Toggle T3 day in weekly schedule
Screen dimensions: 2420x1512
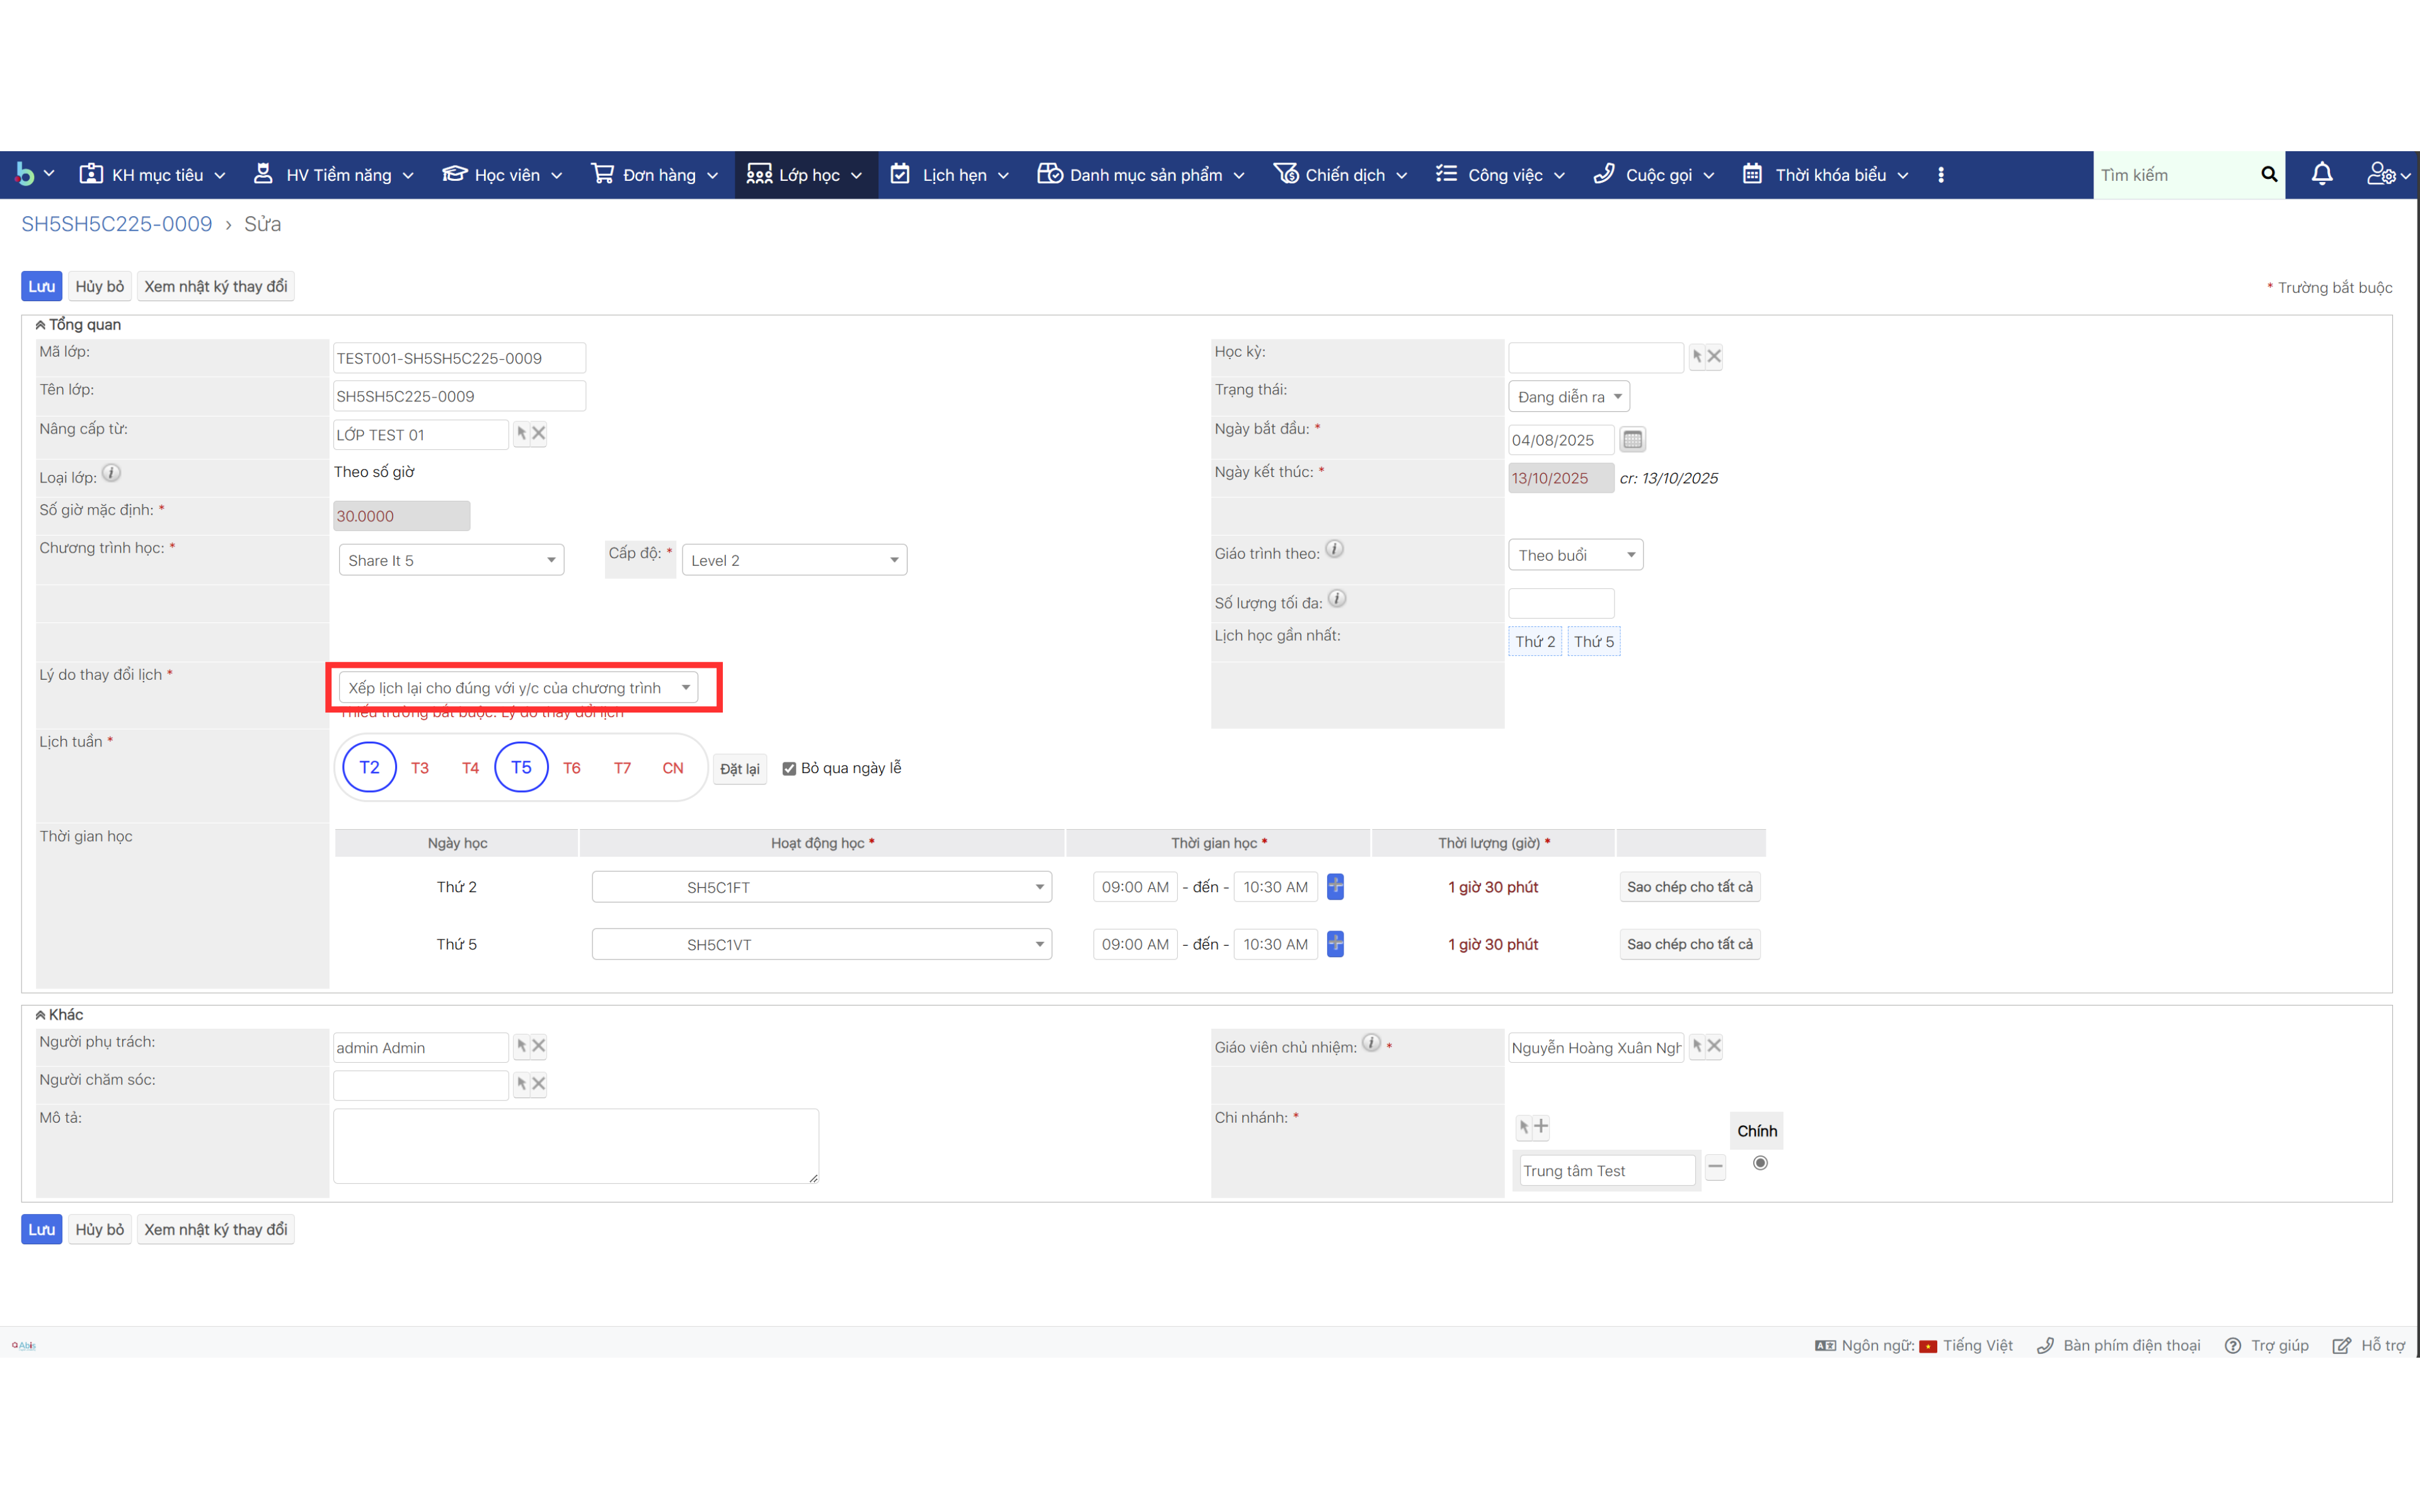(420, 768)
